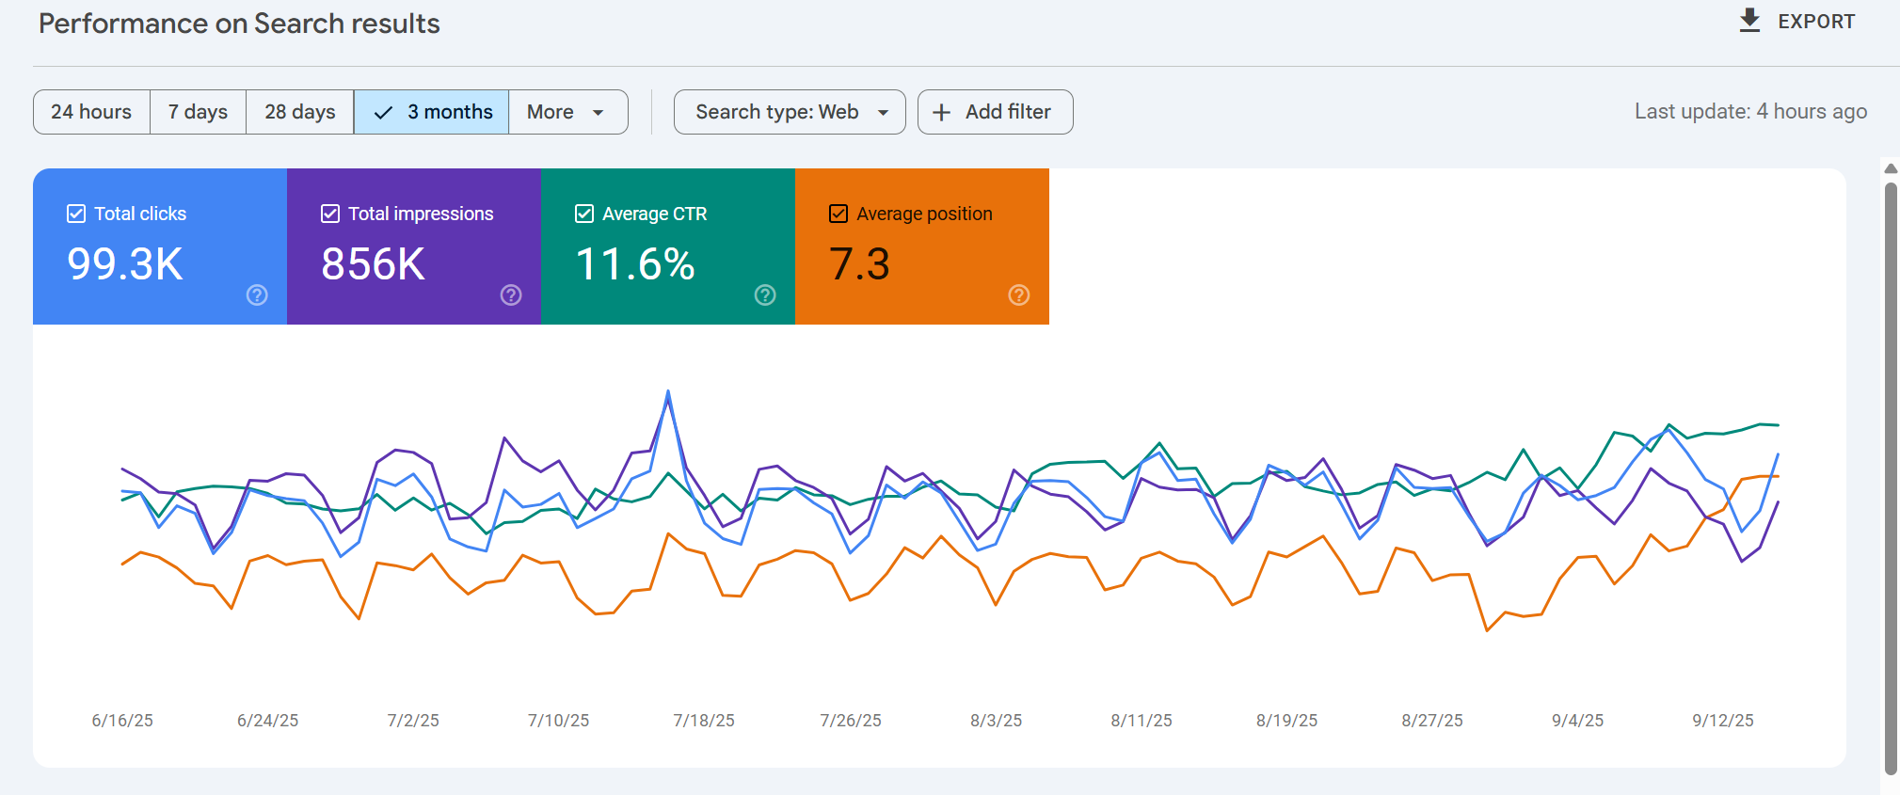Click the 7.3 average position value
1900x795 pixels.
point(859,263)
